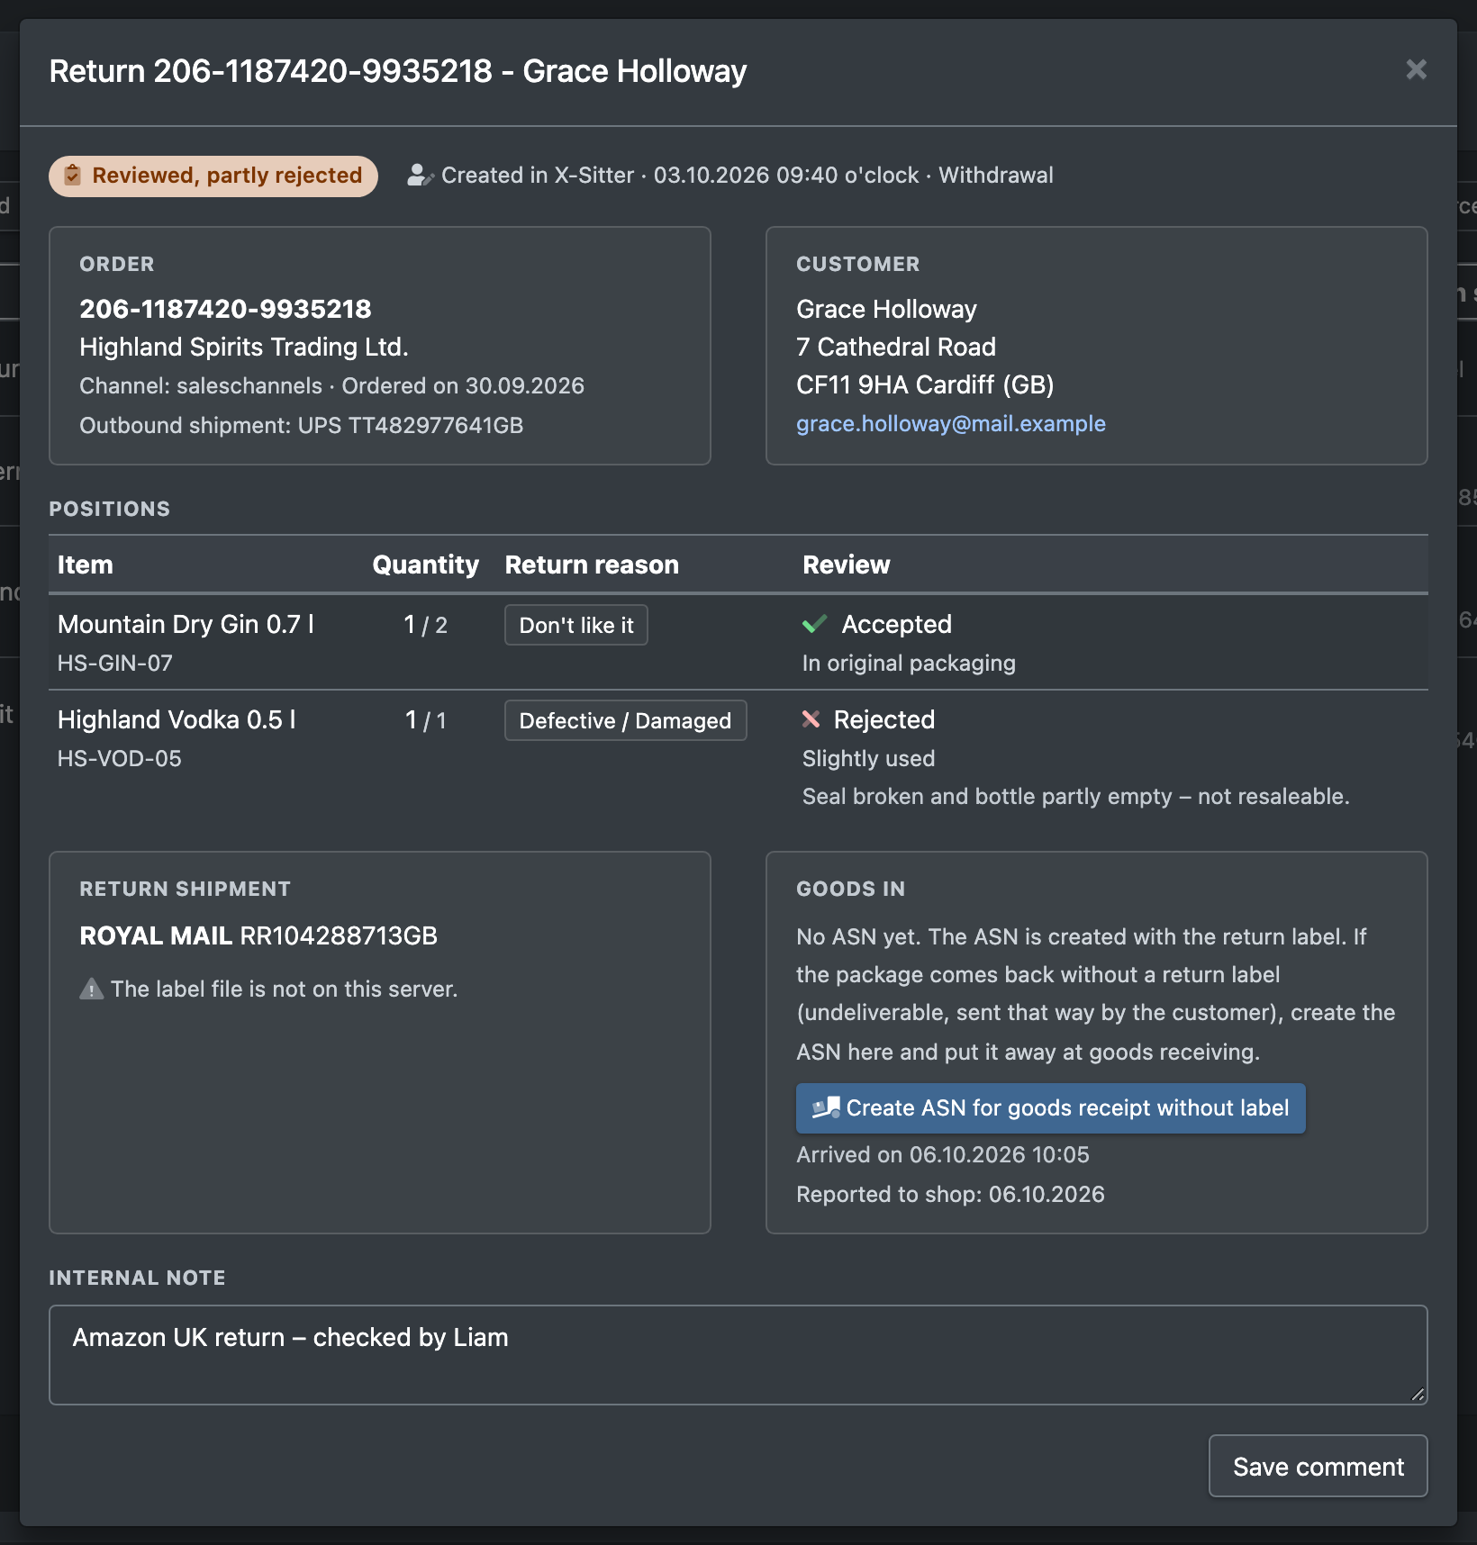Viewport: 1477px width, 1545px height.
Task: Click CF11 9HA Cardiff (GB) line
Action: coord(925,384)
